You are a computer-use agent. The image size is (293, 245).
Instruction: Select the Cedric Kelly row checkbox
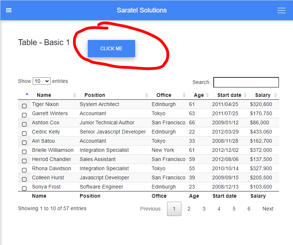pos(24,134)
